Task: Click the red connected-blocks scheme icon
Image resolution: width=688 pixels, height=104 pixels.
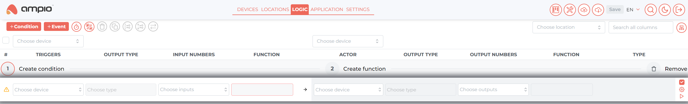Action: tap(89, 27)
